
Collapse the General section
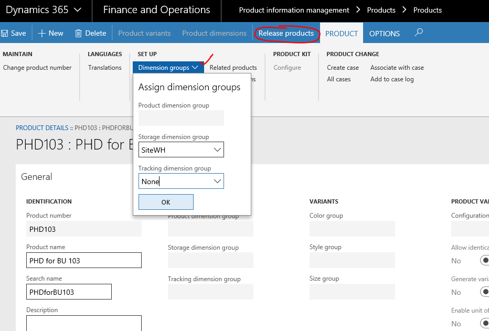(37, 177)
